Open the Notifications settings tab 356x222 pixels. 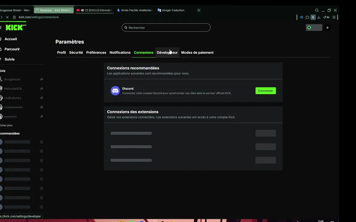120,52
